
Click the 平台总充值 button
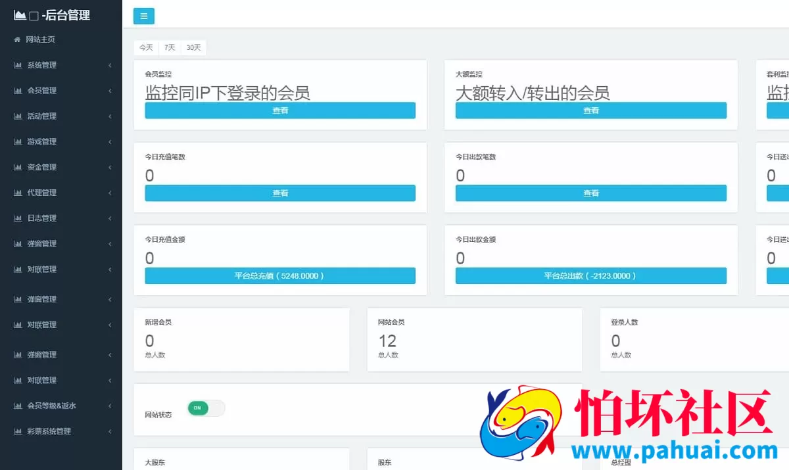(x=280, y=275)
